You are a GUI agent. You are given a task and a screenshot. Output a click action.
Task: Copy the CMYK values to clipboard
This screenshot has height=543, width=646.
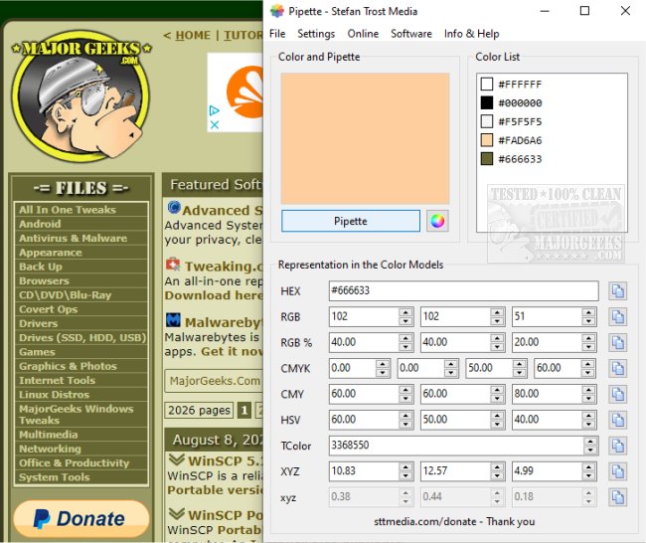[617, 369]
